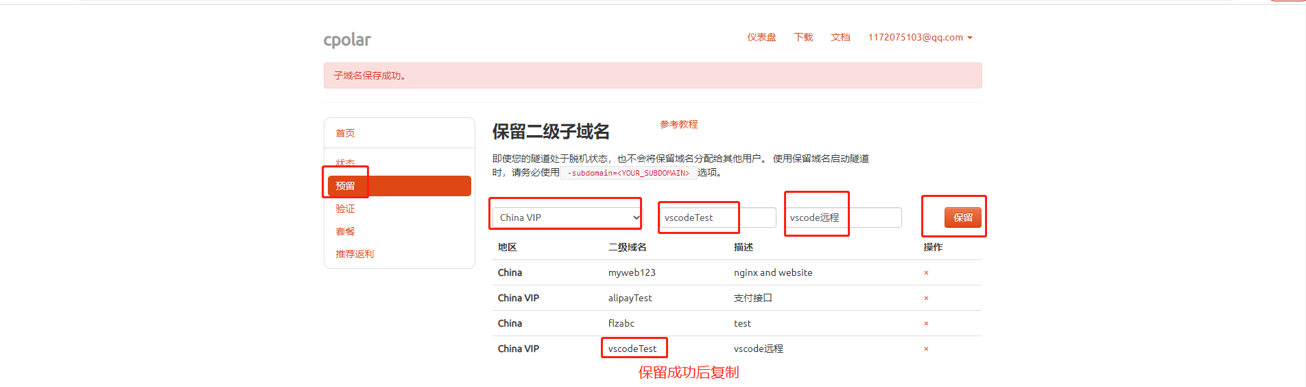Select 状态 in the sidebar
1306x387 pixels.
coord(345,163)
